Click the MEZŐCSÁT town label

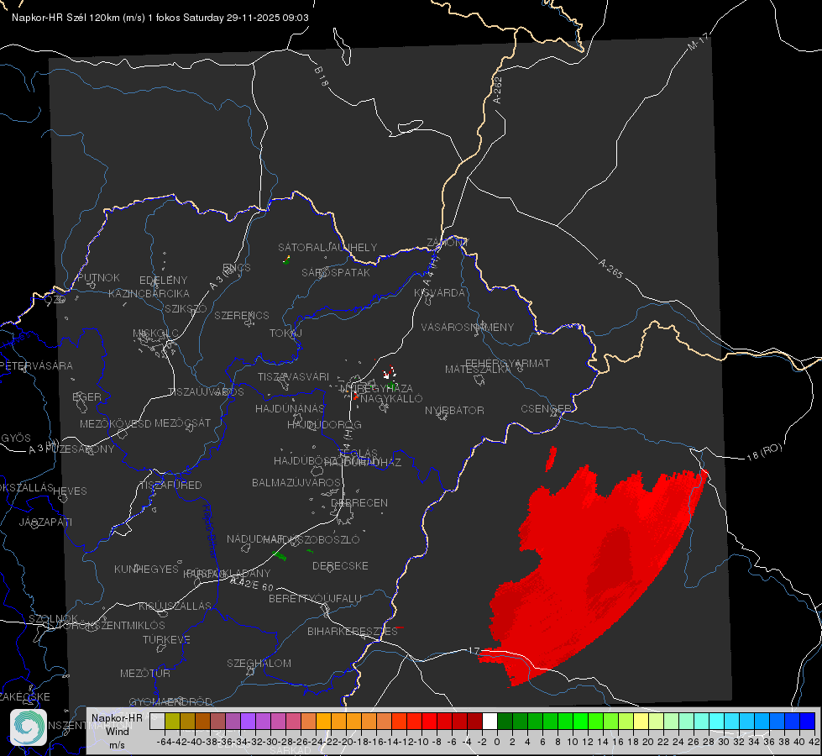coord(183,423)
